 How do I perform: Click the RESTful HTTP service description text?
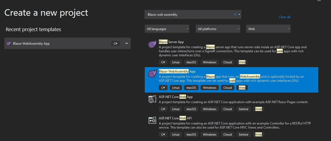coord(235,125)
